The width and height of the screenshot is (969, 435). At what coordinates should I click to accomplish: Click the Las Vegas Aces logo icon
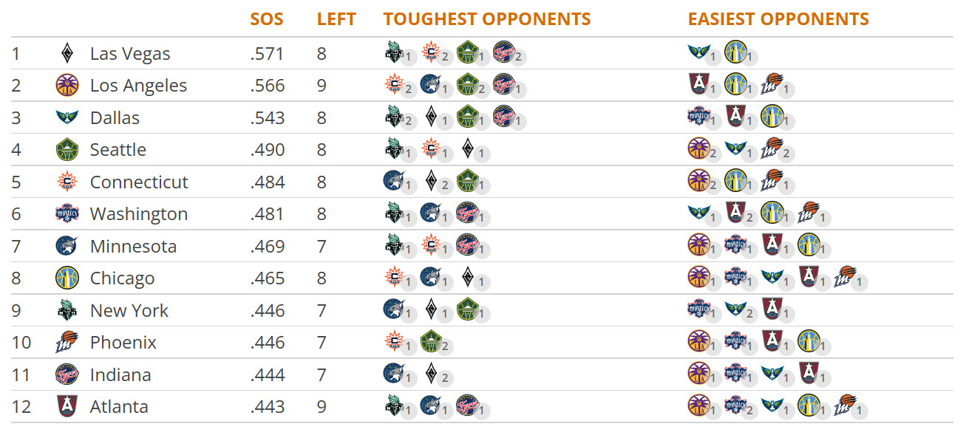coord(67,54)
